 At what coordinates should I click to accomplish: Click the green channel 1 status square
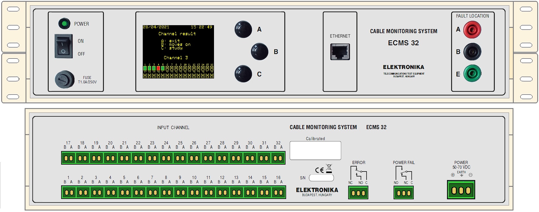point(145,68)
